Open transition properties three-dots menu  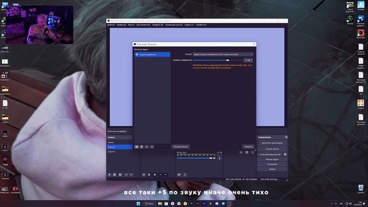pos(252,152)
